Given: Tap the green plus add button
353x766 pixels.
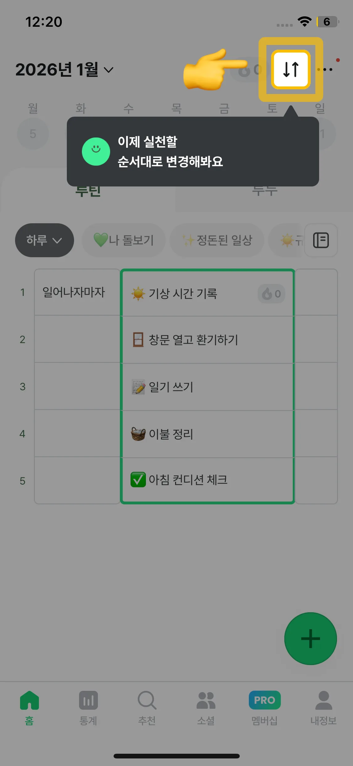Looking at the screenshot, I should click(310, 638).
